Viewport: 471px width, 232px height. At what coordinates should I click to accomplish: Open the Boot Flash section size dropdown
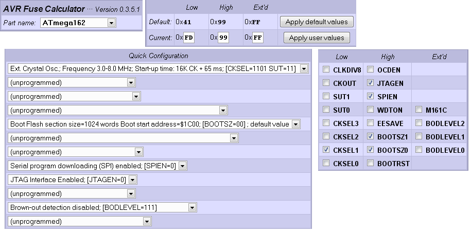pos(154,124)
